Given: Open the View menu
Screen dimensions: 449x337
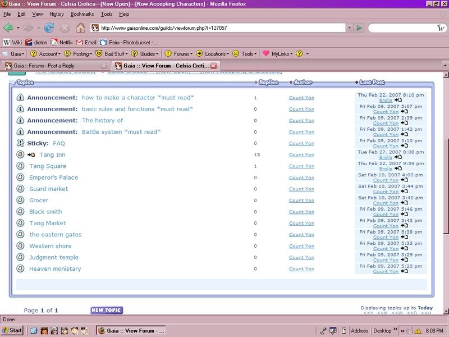Looking at the screenshot, I should pos(37,14).
